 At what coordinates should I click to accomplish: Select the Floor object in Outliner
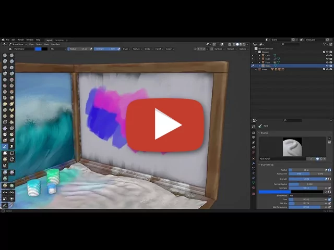tap(268, 63)
